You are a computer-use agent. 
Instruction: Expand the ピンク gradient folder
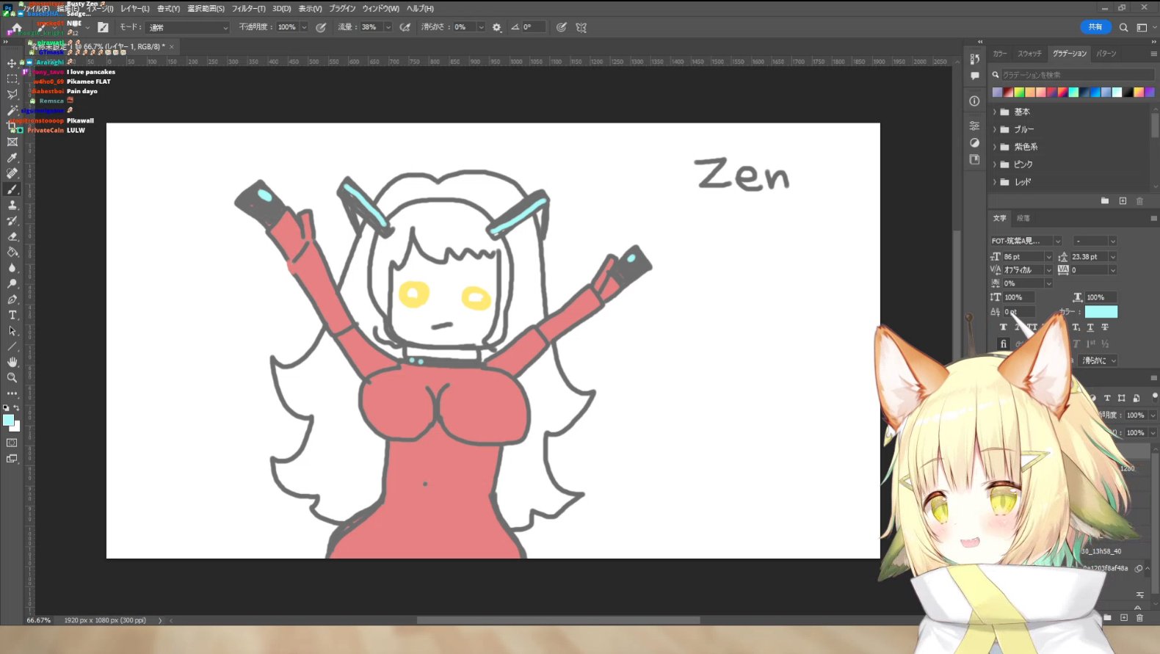[995, 164]
